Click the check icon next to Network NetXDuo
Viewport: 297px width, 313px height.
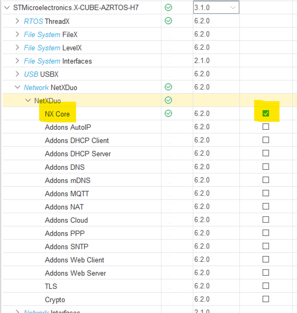[168, 87]
